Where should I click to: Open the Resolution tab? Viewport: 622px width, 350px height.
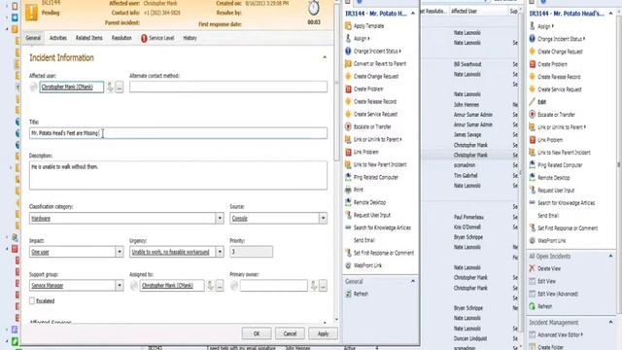pos(121,38)
